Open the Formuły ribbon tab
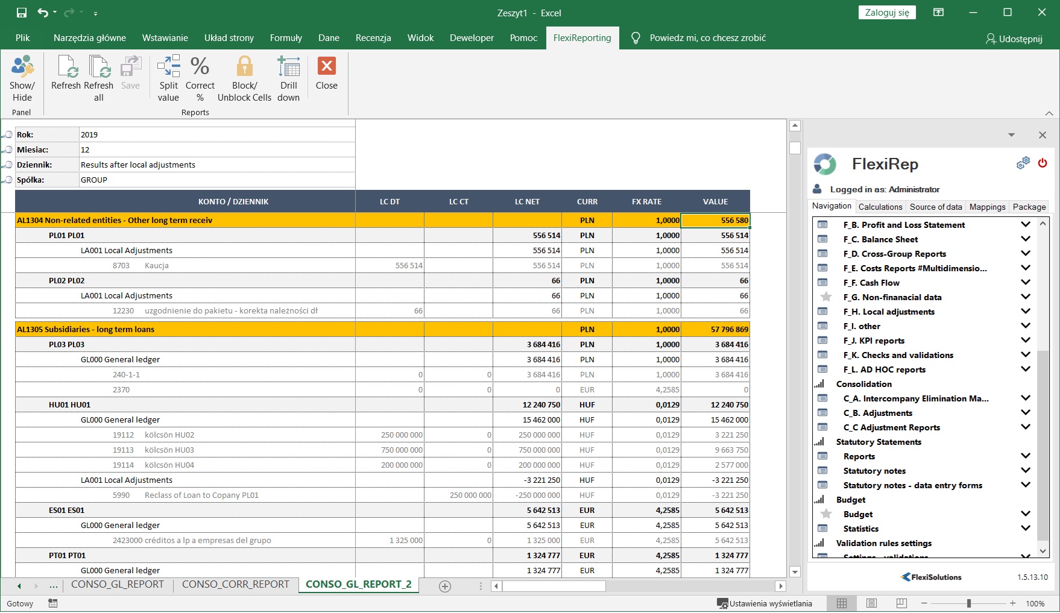 point(286,38)
